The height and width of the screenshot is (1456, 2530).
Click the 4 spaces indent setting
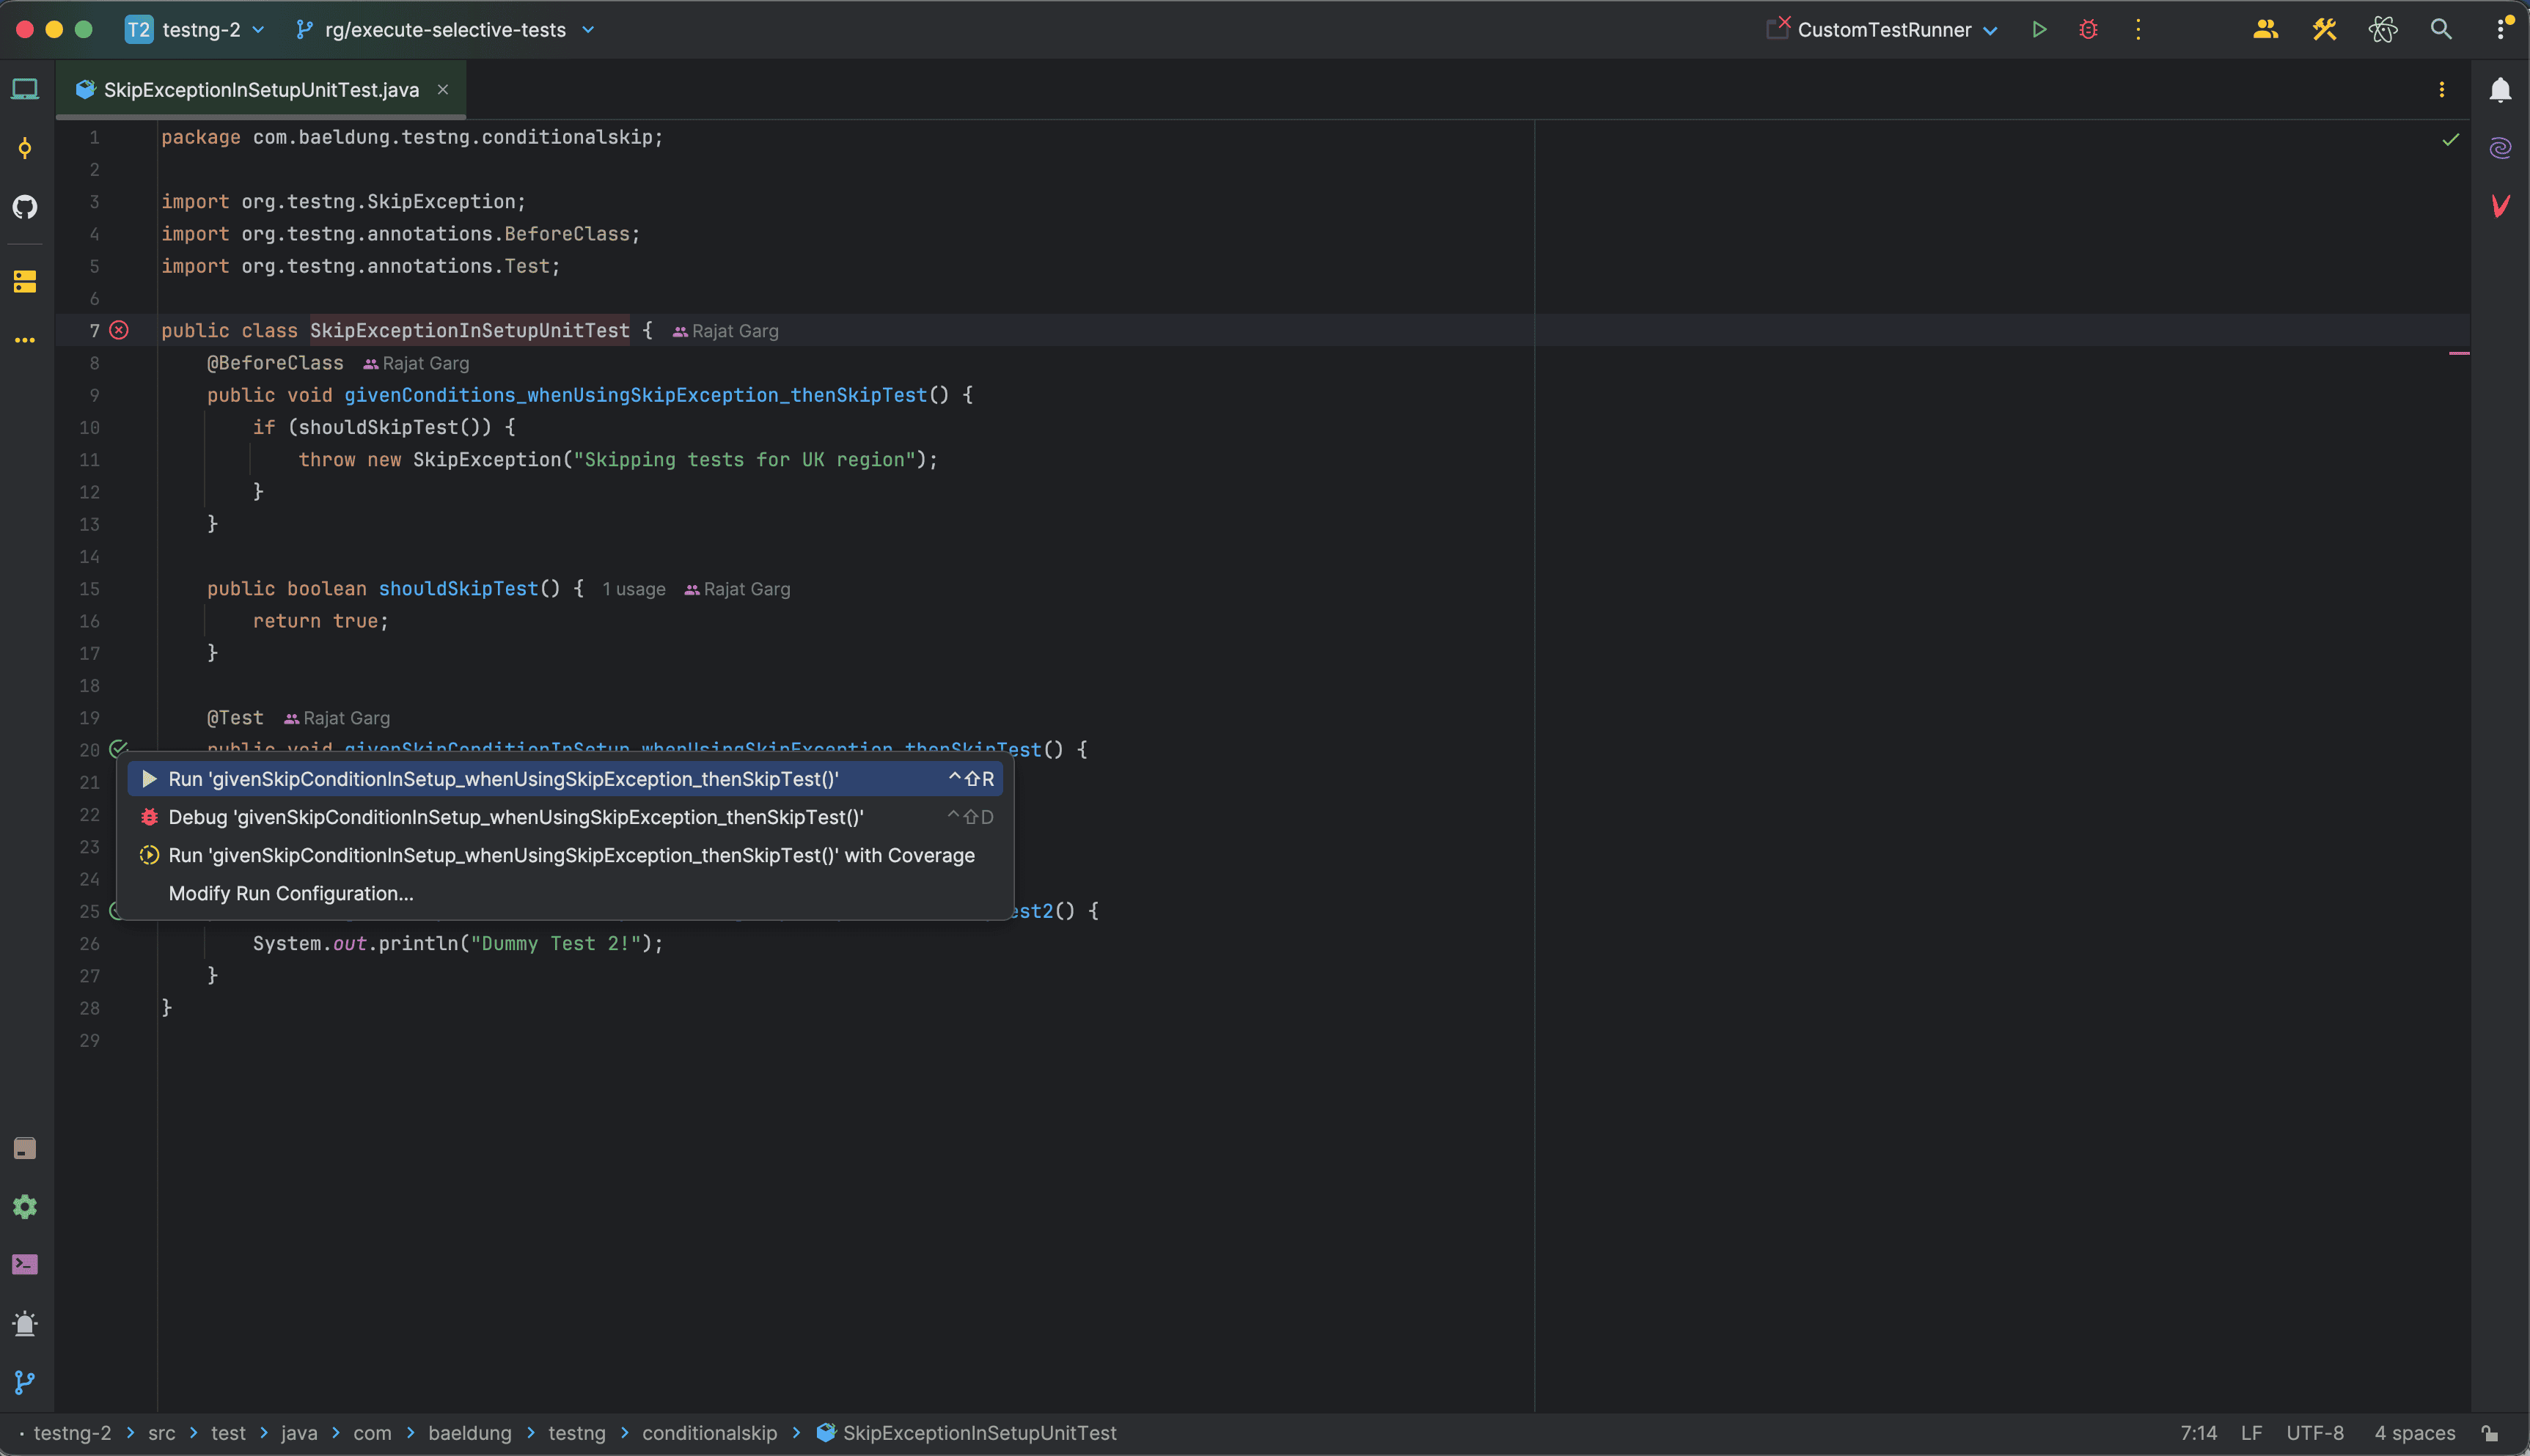point(2414,1433)
